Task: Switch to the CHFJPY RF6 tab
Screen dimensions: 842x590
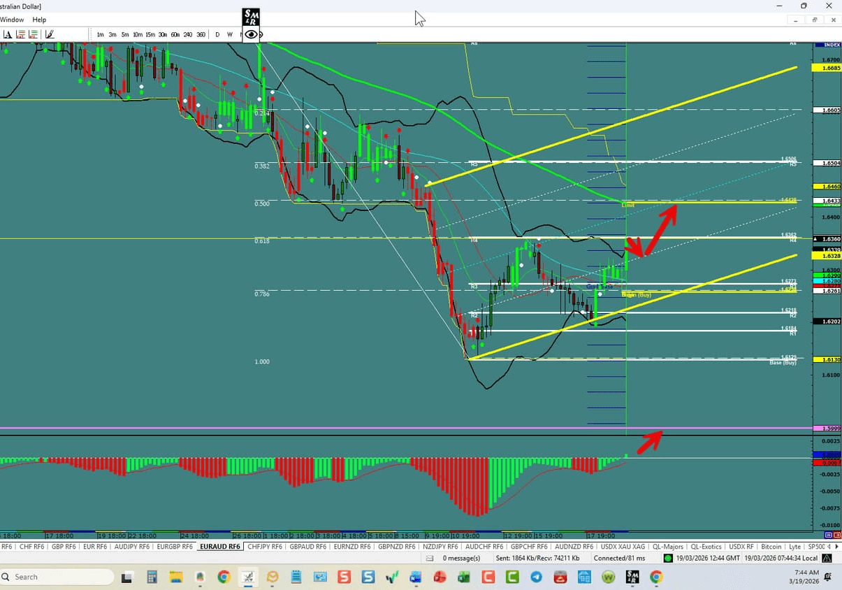Action: coord(264,546)
